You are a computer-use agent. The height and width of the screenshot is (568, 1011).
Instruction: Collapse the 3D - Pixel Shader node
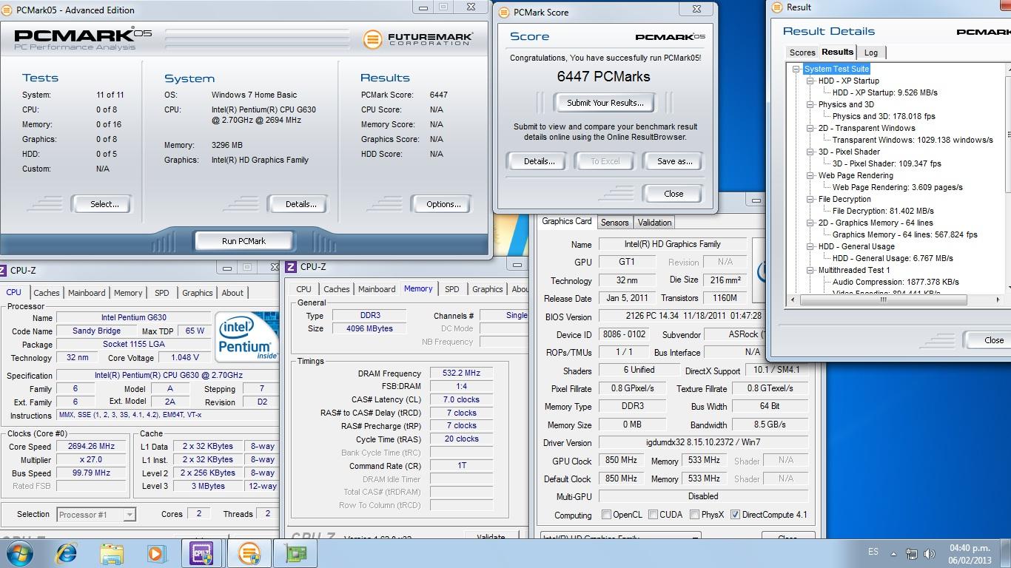pyautogui.click(x=810, y=152)
